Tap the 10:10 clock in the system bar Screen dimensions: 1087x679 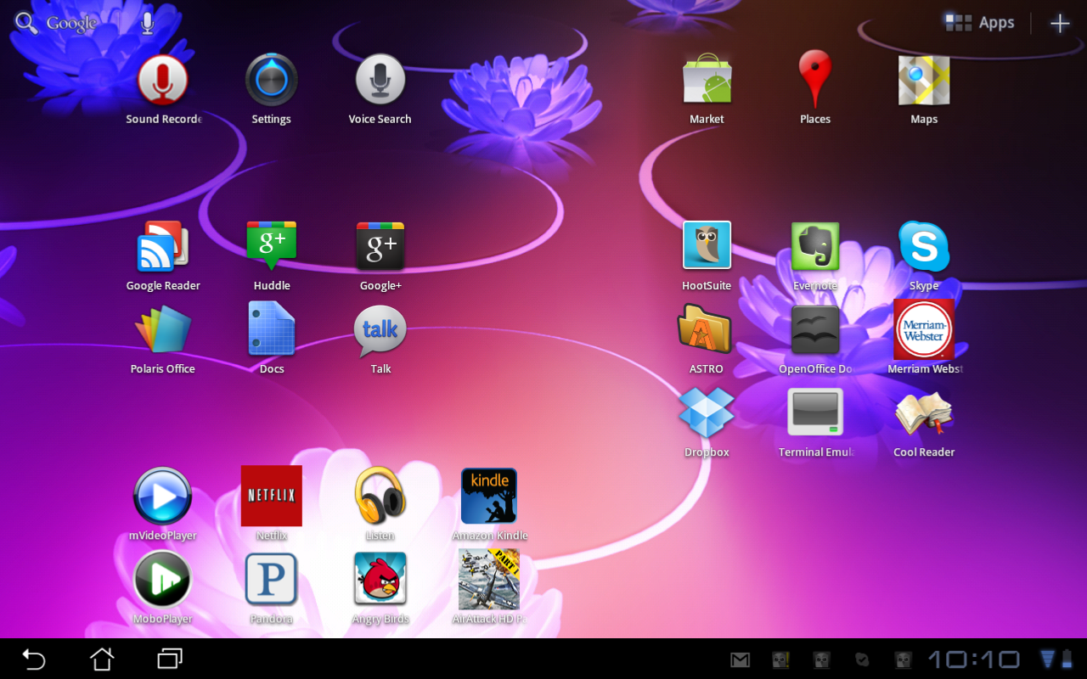point(974,659)
